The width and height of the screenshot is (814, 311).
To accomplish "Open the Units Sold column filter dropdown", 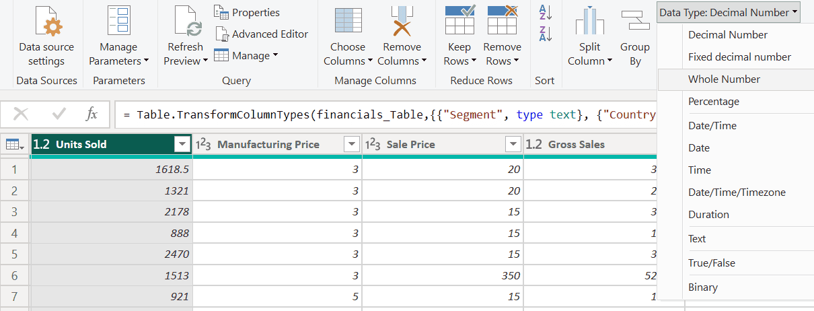I will click(x=181, y=144).
